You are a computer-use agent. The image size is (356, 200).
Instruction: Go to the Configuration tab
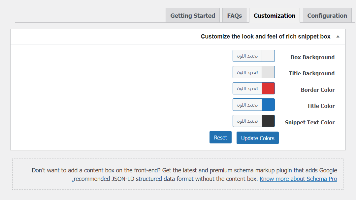327,15
